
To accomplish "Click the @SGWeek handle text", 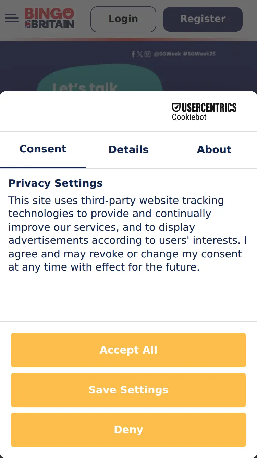I will (167, 54).
